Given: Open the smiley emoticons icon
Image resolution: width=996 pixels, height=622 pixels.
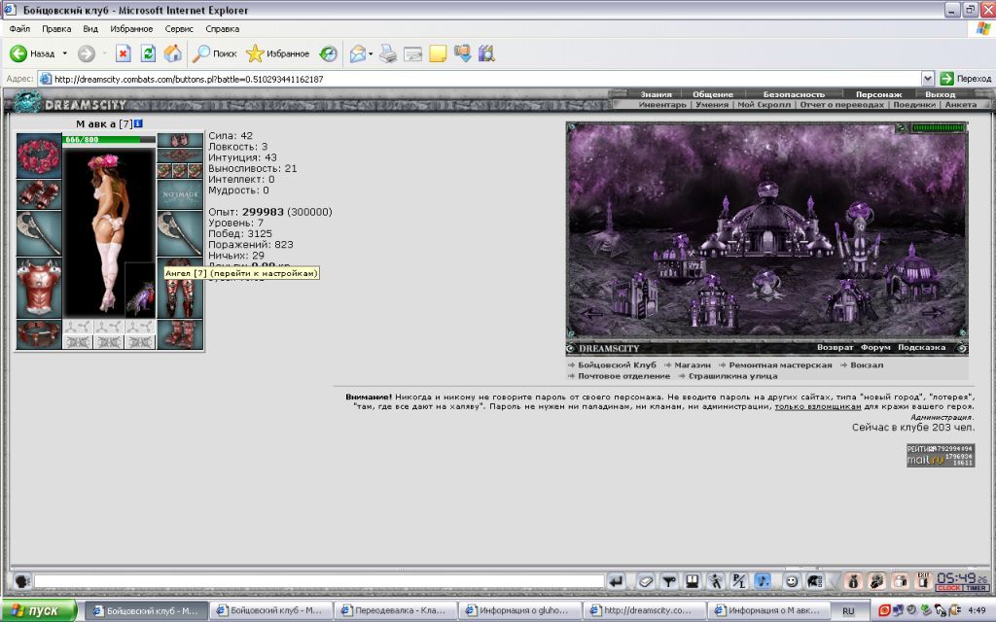Looking at the screenshot, I should 792,581.
